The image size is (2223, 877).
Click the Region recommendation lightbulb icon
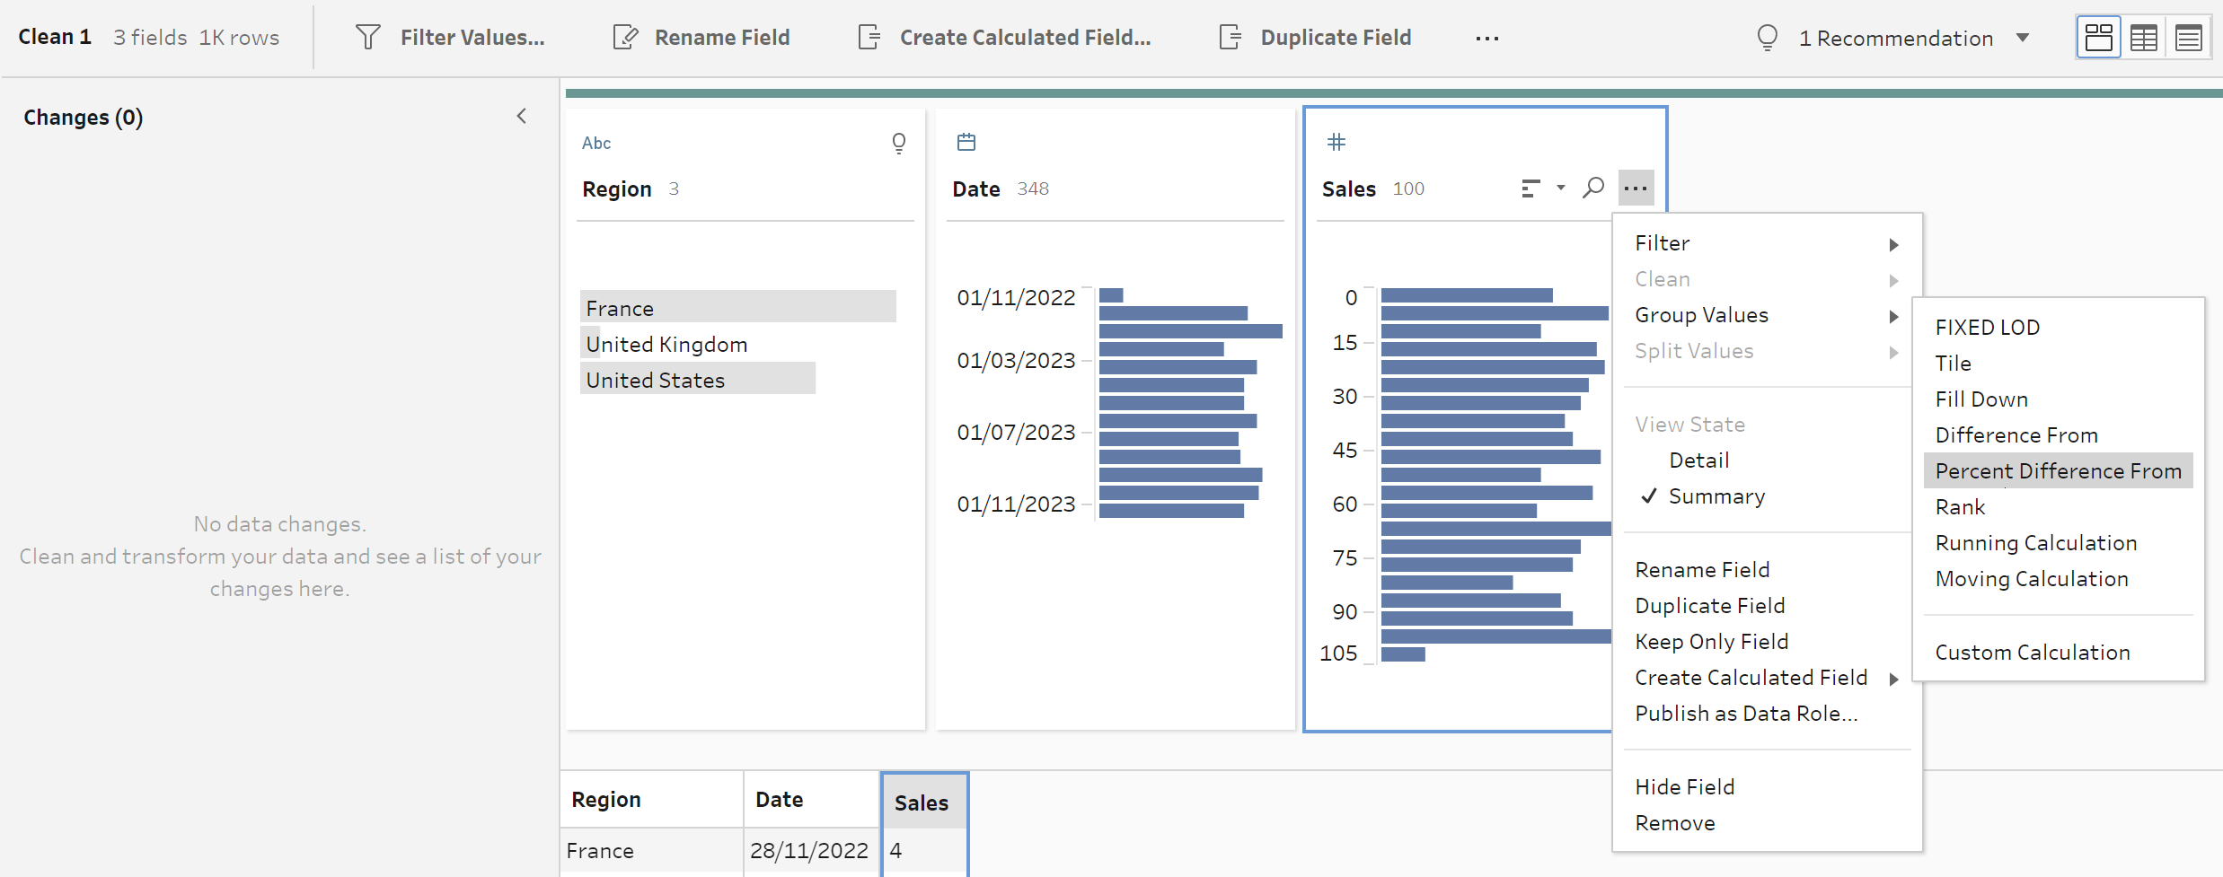point(898,143)
